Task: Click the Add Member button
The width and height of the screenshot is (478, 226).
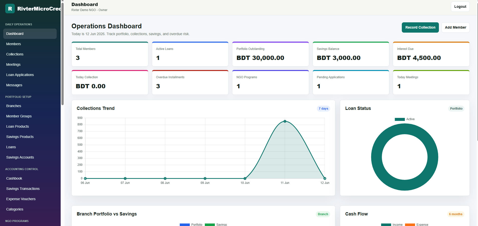Action: [x=455, y=27]
